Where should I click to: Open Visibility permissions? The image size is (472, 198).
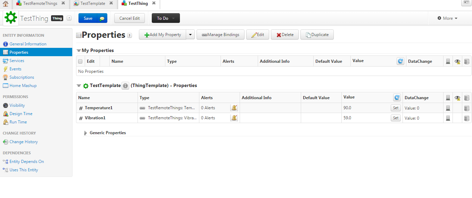pyautogui.click(x=17, y=105)
